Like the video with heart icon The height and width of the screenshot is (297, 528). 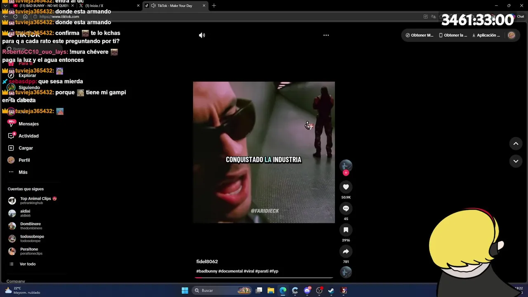[346, 187]
